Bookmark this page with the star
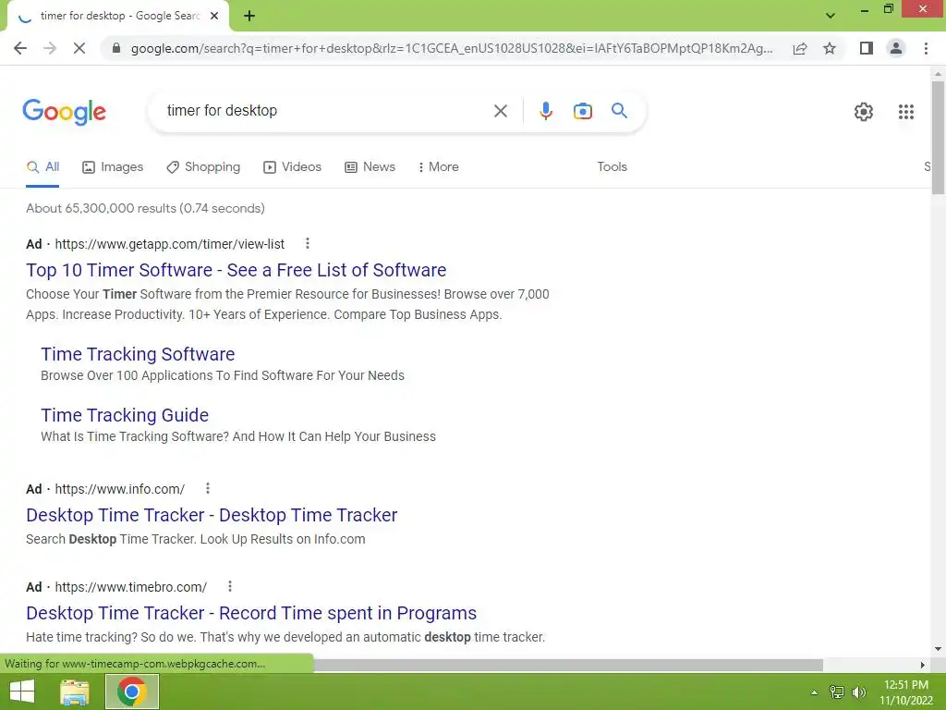This screenshot has width=946, height=710. pyautogui.click(x=830, y=48)
